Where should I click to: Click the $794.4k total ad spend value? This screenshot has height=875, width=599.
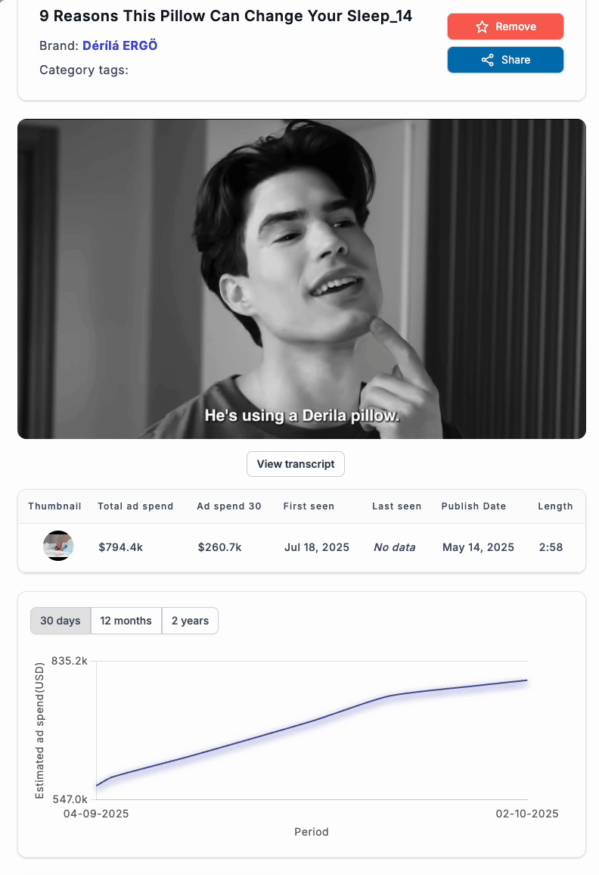click(121, 546)
